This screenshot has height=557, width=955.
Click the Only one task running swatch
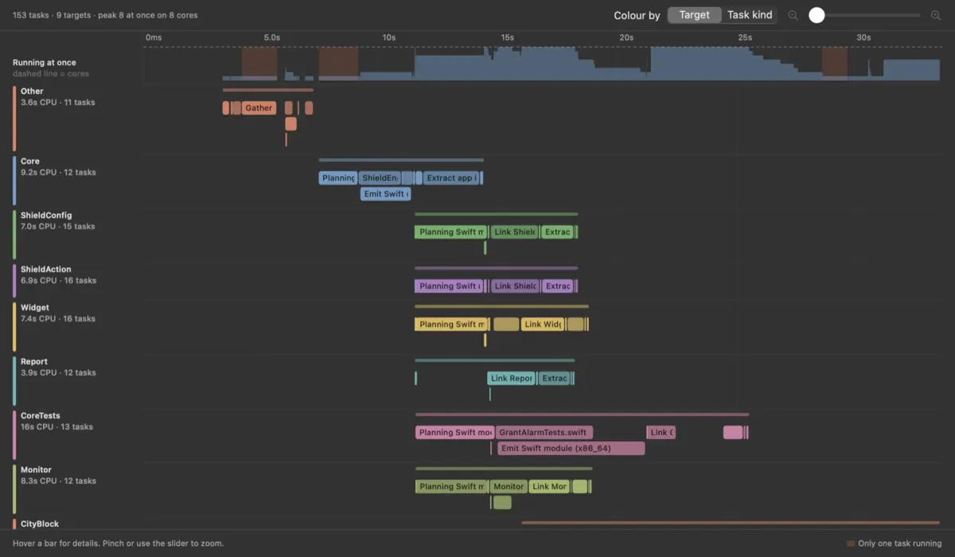pos(851,543)
